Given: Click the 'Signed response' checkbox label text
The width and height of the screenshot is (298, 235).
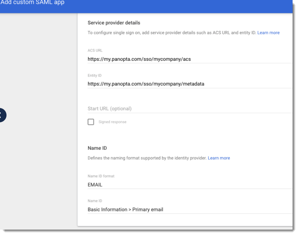Looking at the screenshot, I should 113,122.
